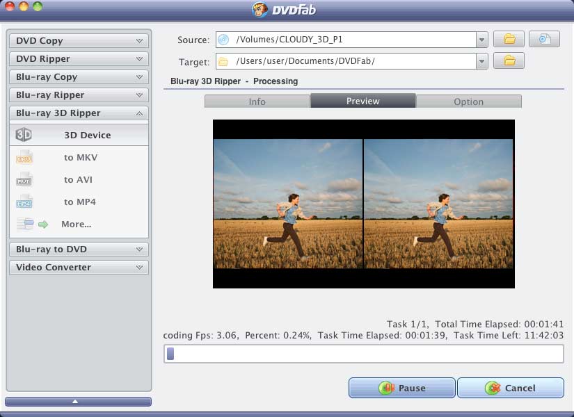Expand the Blu-ray to DVD section
Screen dimensions: 574x417
79,249
